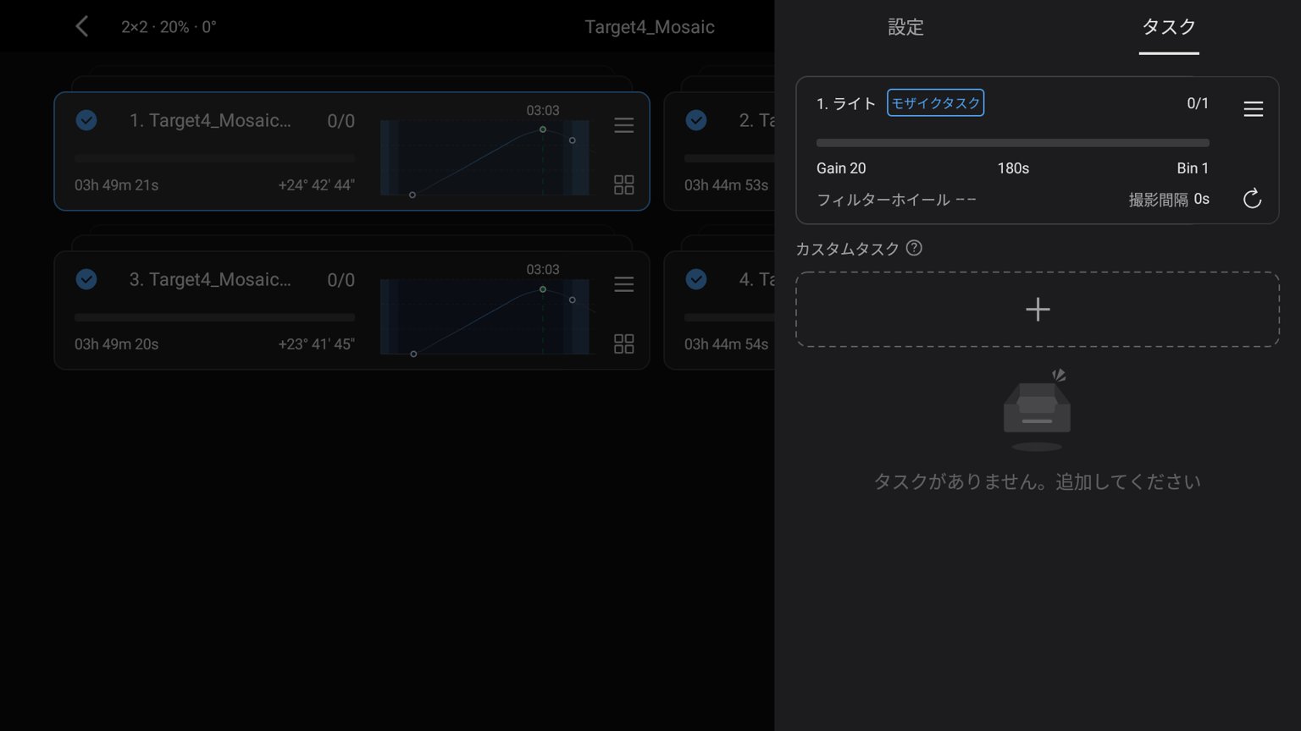Click the Bin 1 value

point(1193,168)
